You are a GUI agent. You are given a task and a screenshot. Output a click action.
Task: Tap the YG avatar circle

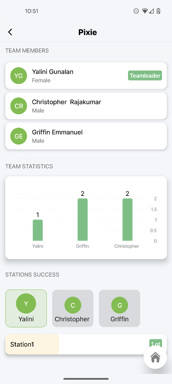[x=19, y=76]
